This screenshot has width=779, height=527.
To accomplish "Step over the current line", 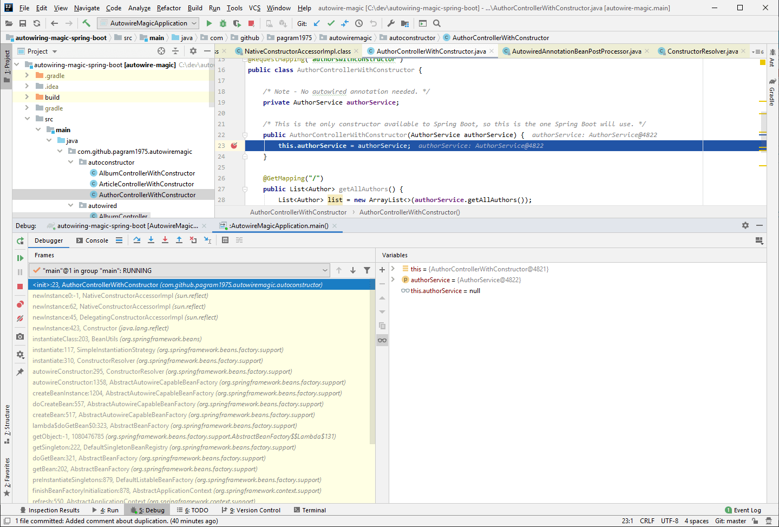I will (137, 240).
